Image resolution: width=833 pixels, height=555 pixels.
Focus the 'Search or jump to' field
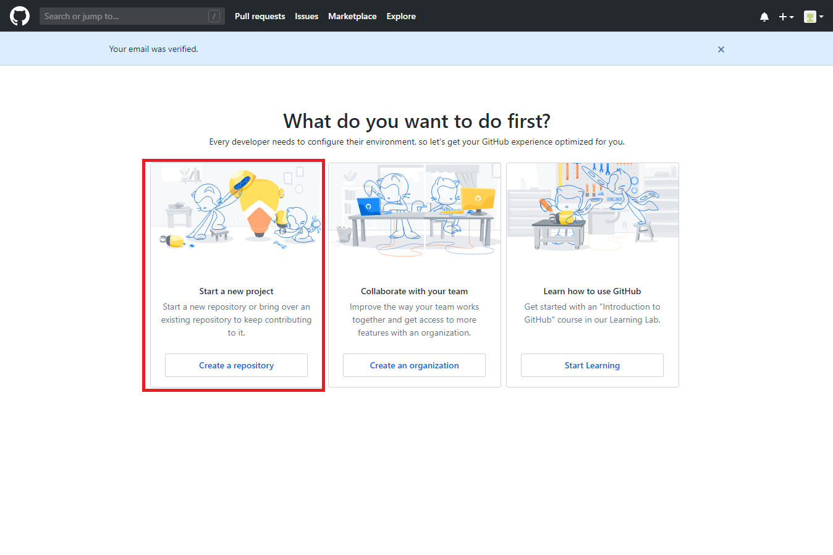click(x=124, y=16)
